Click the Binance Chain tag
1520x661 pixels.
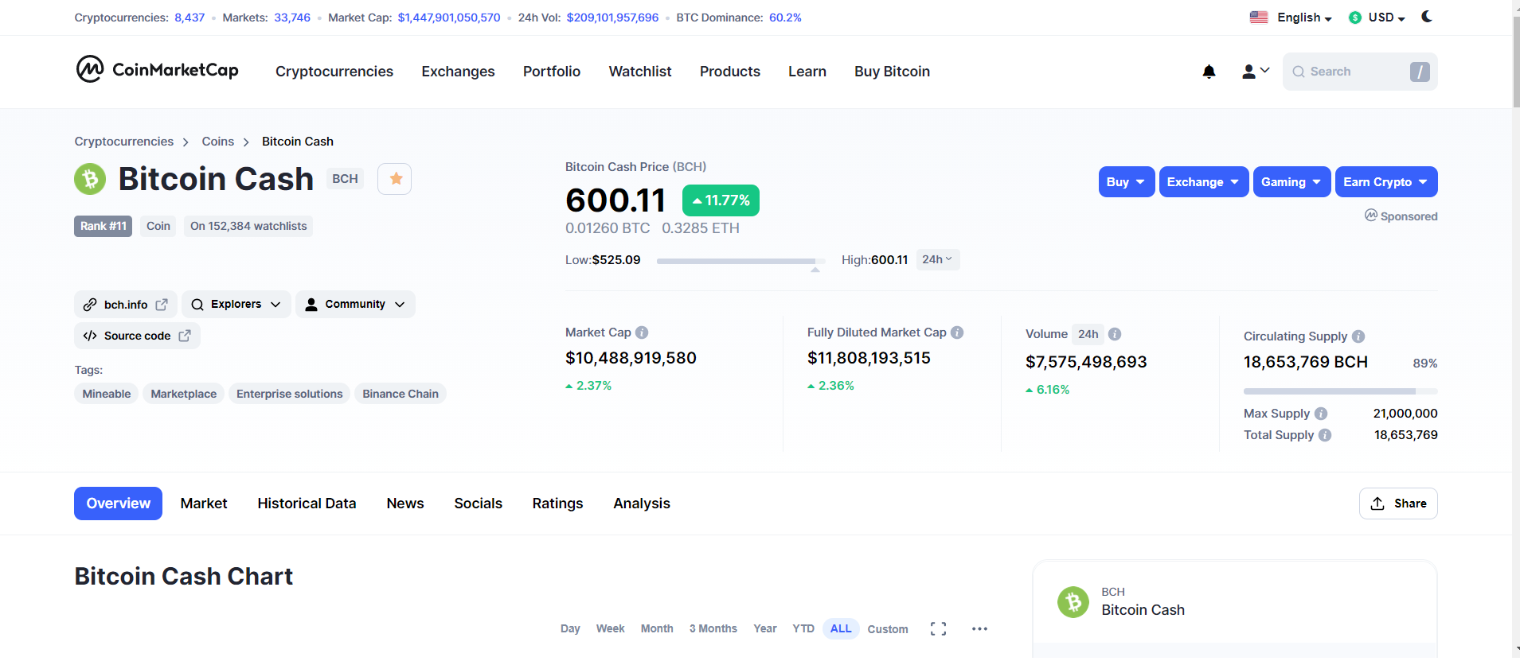click(401, 394)
